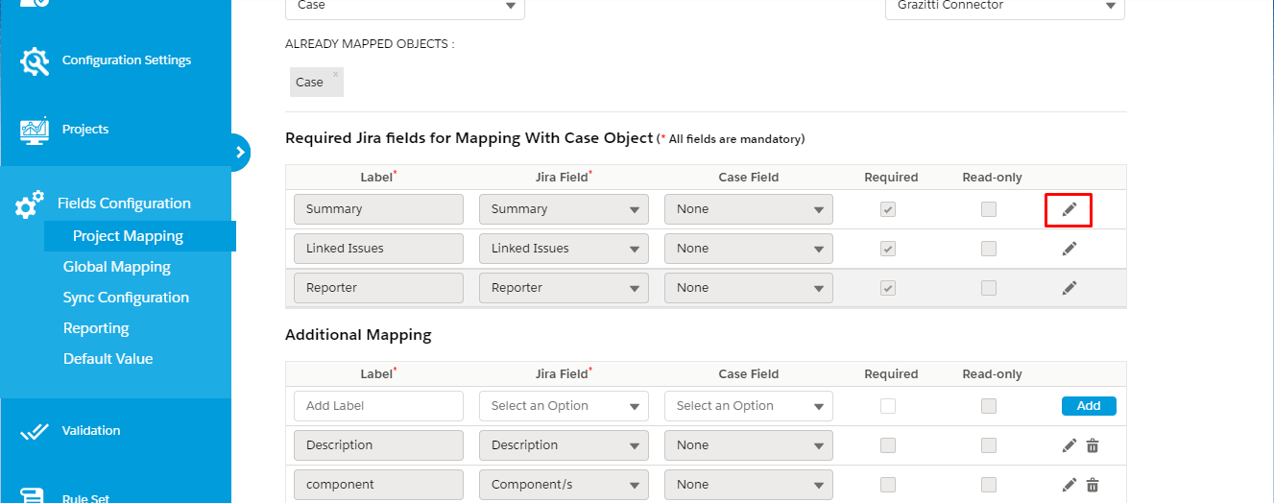Screen dimensions: 1274x503
Task: Edit the Reporter row pencil icon
Action: (x=1069, y=288)
